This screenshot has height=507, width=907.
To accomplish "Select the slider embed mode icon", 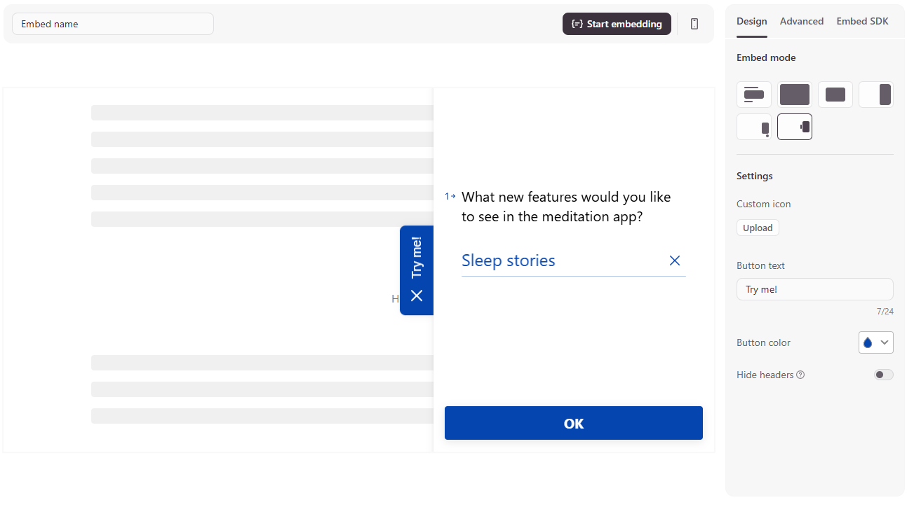I will tap(876, 95).
